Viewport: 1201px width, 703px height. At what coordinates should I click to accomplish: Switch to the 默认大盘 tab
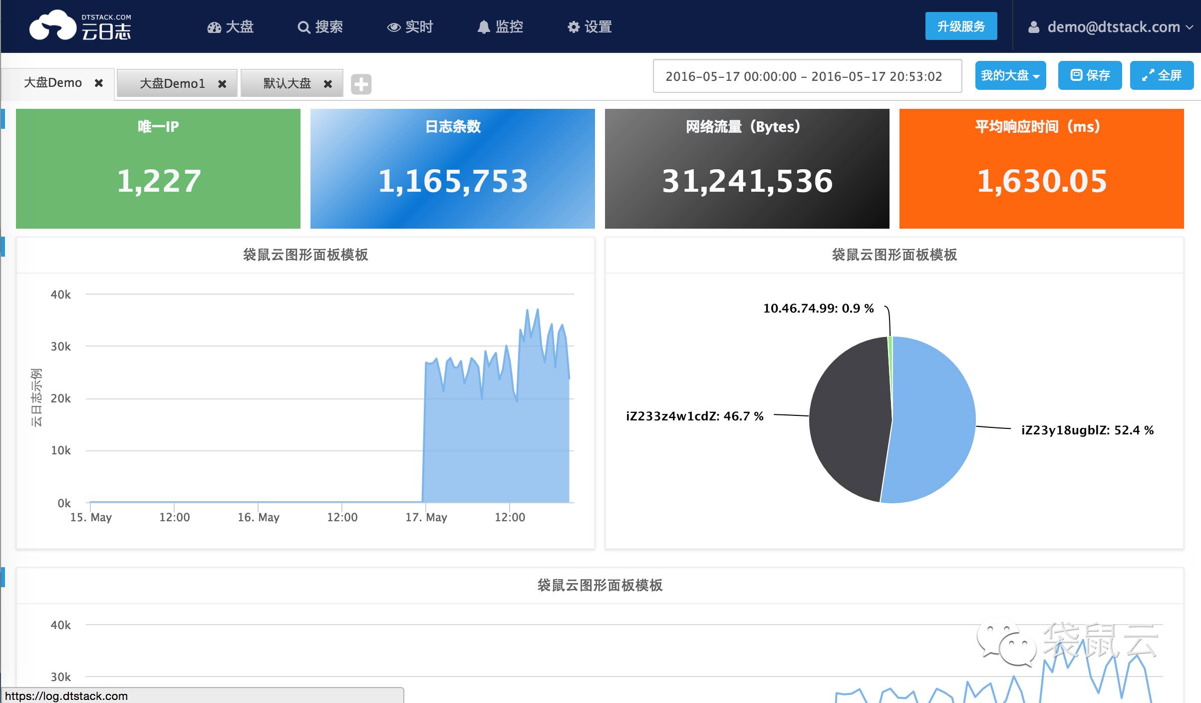pyautogui.click(x=287, y=83)
